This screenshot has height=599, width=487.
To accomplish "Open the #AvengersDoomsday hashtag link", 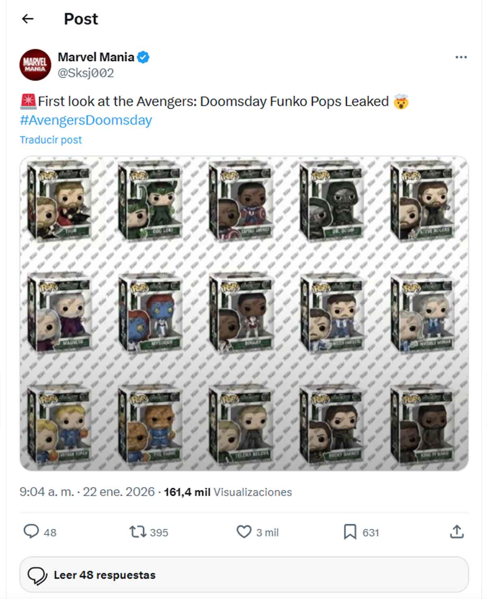I will point(86,120).
